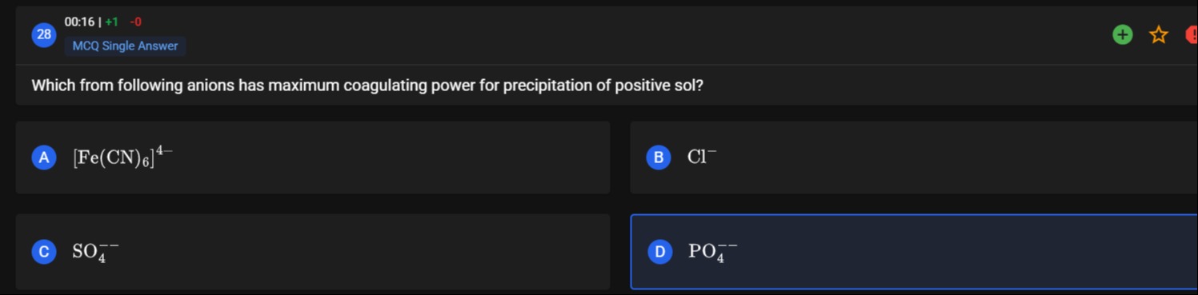Image resolution: width=1198 pixels, height=295 pixels.
Task: Pick the sulfate ion option card
Action: [313, 252]
